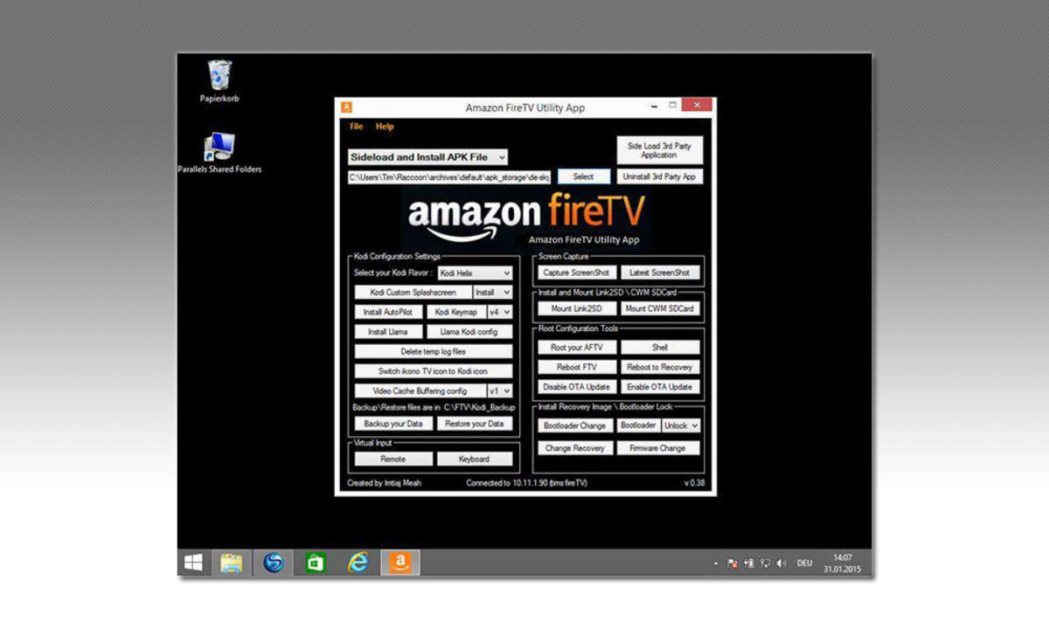This screenshot has width=1049, height=629.
Task: Click the battery power tray icon
Action: (x=749, y=564)
